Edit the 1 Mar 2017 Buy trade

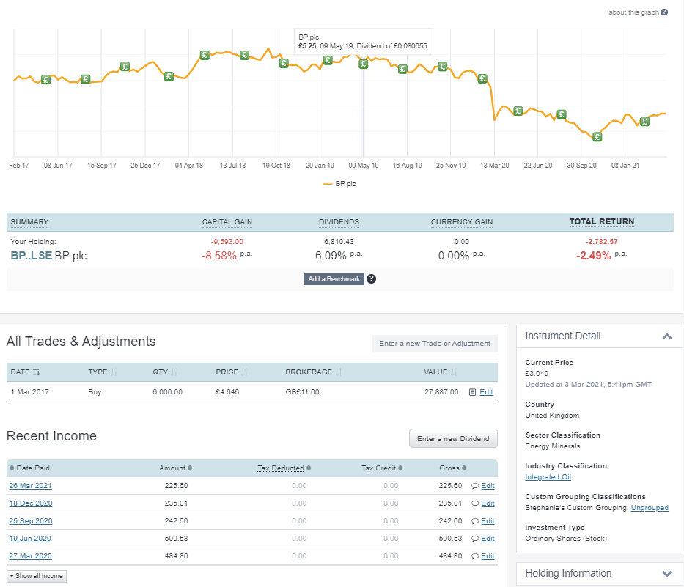pyautogui.click(x=486, y=391)
